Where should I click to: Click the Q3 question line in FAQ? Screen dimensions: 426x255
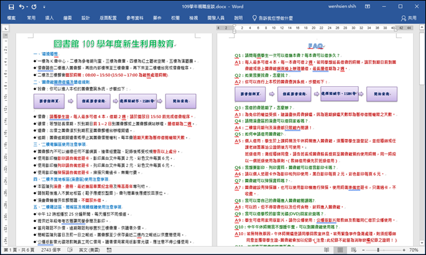click(263, 108)
